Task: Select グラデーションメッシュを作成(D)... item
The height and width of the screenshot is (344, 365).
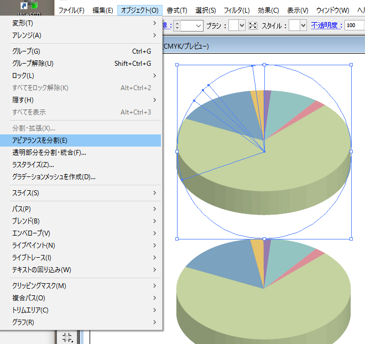Action: point(54,177)
